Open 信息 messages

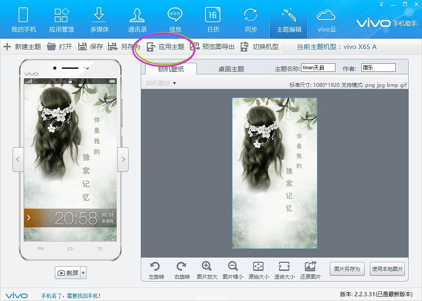tap(175, 20)
